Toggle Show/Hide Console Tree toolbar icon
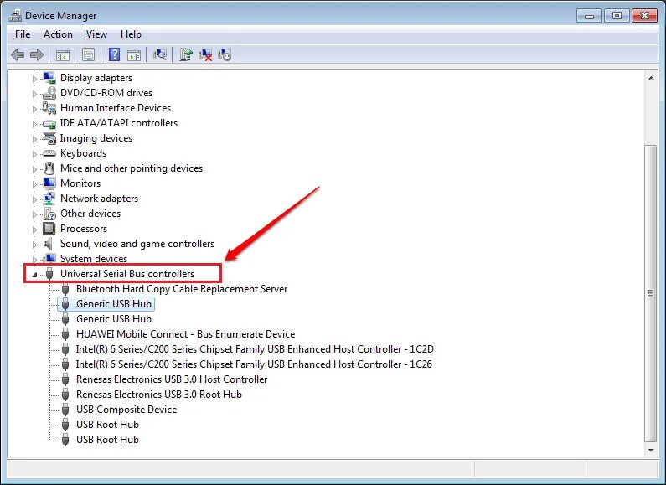 (63, 54)
